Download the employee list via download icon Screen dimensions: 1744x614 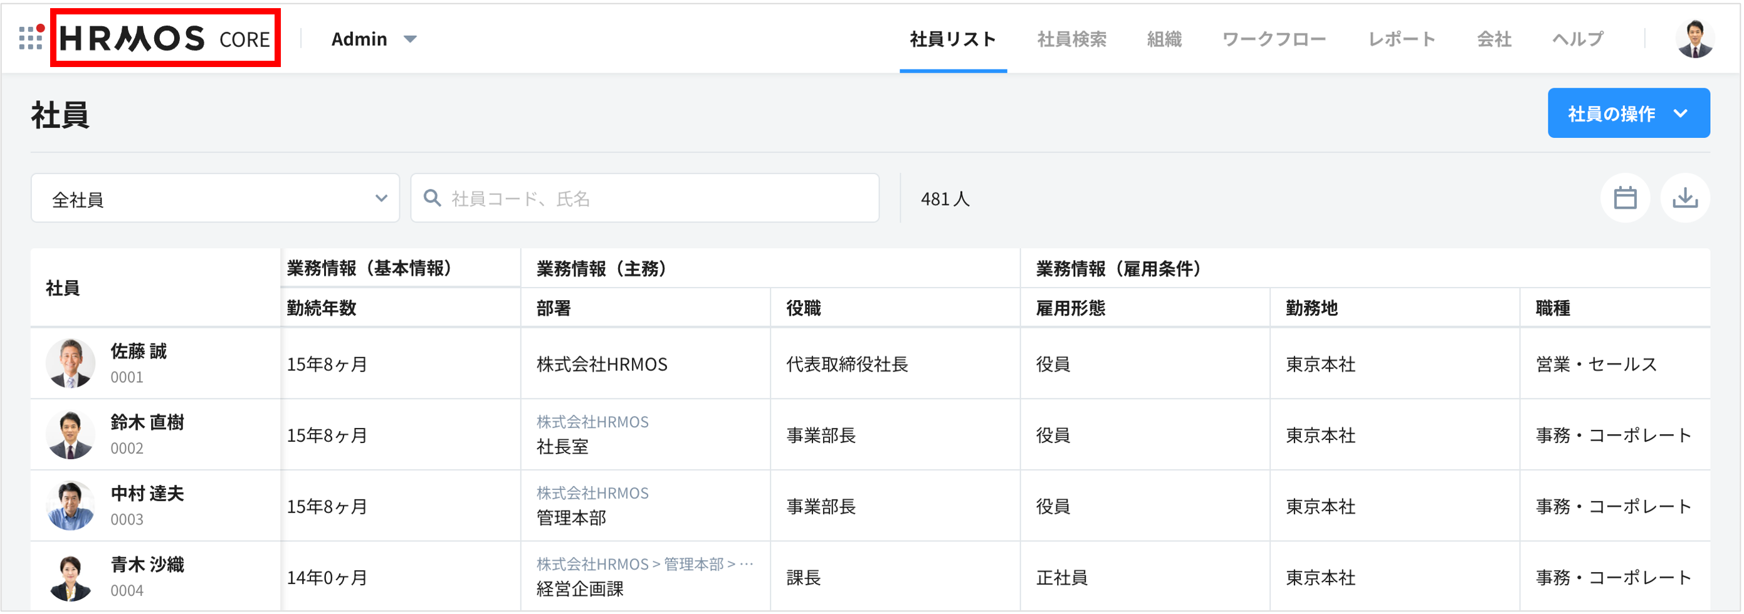(x=1684, y=199)
